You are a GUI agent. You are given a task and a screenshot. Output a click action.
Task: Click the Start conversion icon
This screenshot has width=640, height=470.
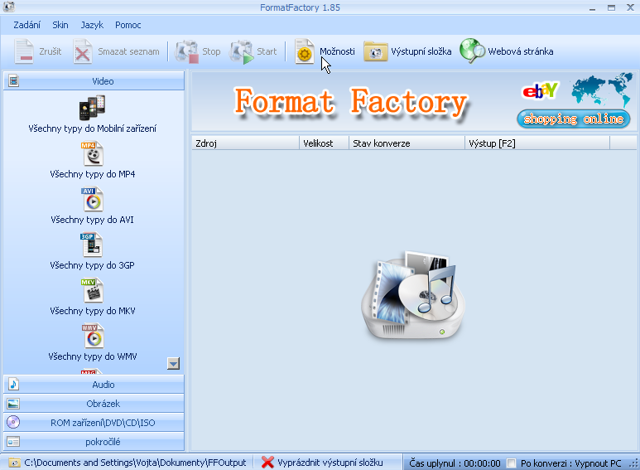pos(242,51)
